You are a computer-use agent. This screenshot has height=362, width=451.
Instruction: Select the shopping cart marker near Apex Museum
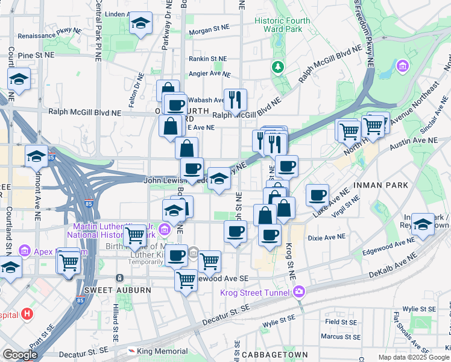pos(69,264)
